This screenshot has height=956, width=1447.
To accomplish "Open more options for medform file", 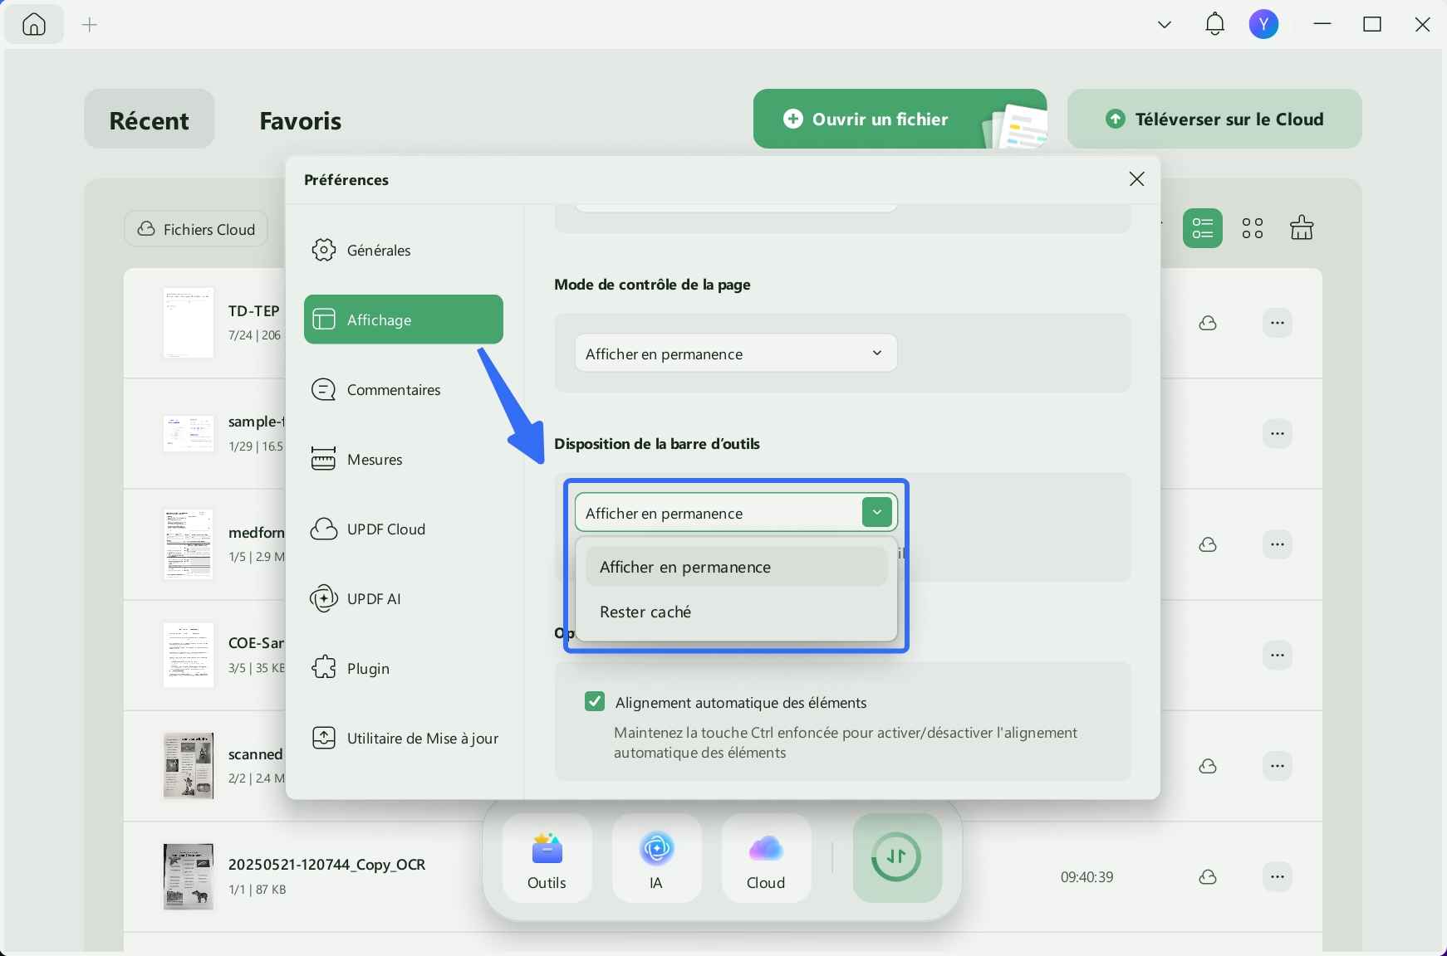I will [x=1278, y=544].
